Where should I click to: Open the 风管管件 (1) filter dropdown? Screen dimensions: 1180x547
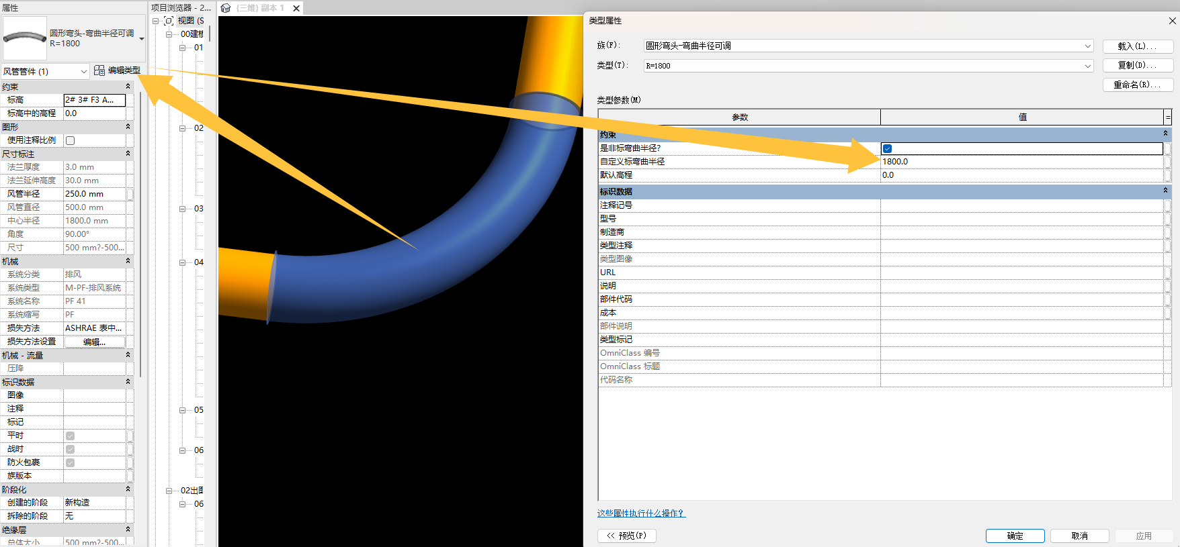(83, 72)
